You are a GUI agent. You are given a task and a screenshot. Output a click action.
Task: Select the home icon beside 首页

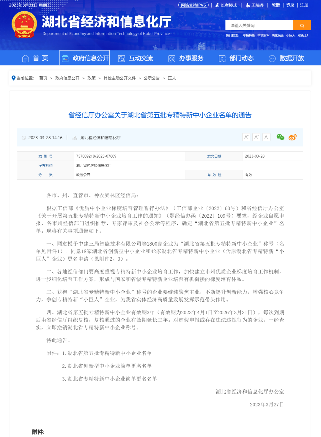25,58
